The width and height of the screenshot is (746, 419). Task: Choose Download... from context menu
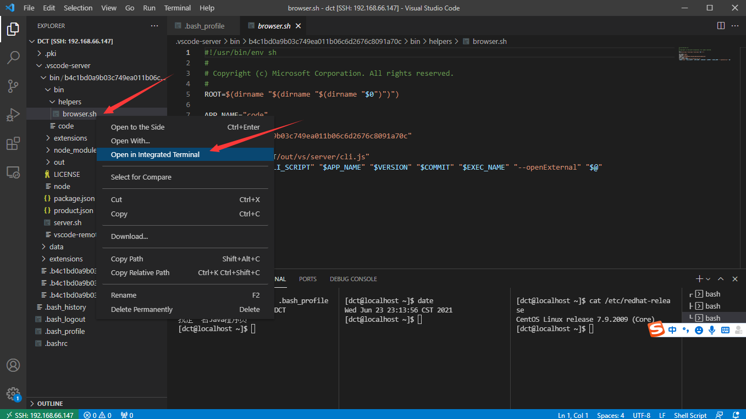coord(185,236)
